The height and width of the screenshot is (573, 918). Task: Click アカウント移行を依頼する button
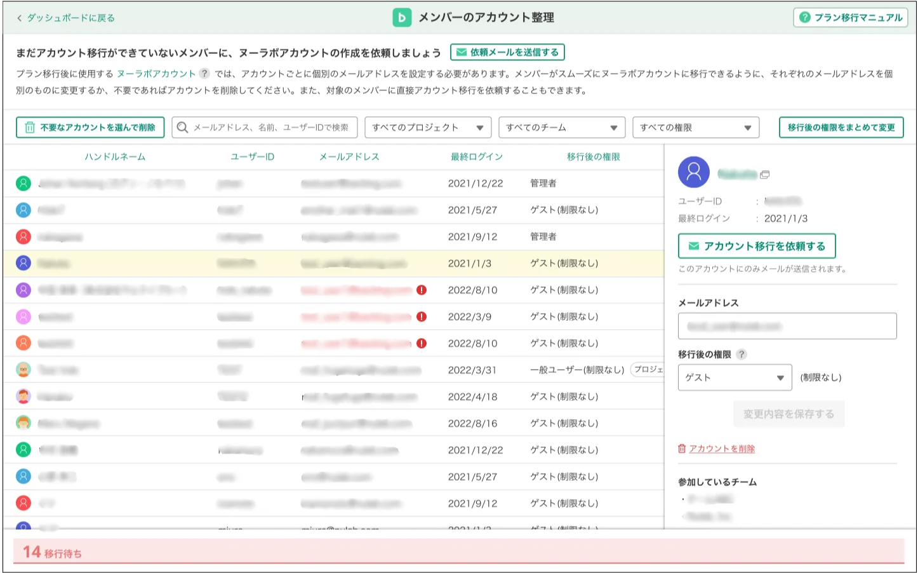[x=757, y=246]
